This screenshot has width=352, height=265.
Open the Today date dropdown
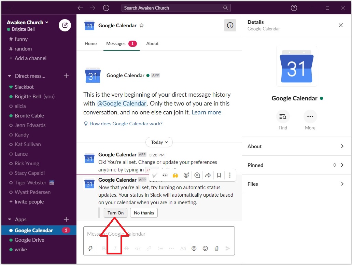tap(159, 142)
